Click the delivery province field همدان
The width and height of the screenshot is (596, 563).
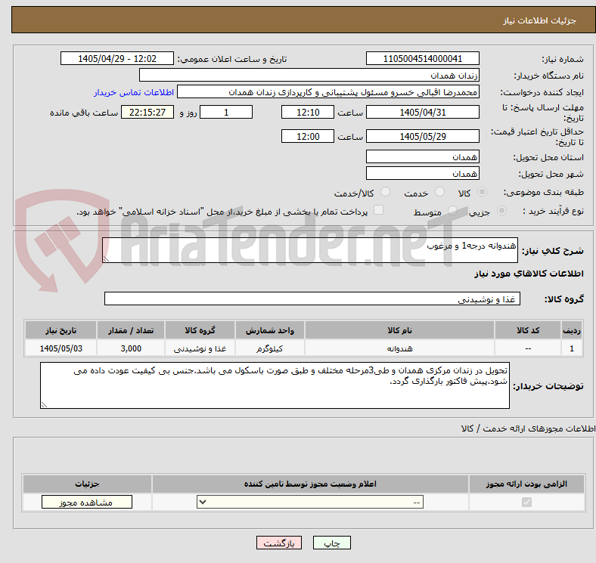423,157
